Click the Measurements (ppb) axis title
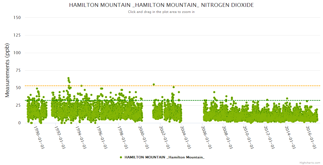The width and height of the screenshot is (323, 165). coord(7,70)
